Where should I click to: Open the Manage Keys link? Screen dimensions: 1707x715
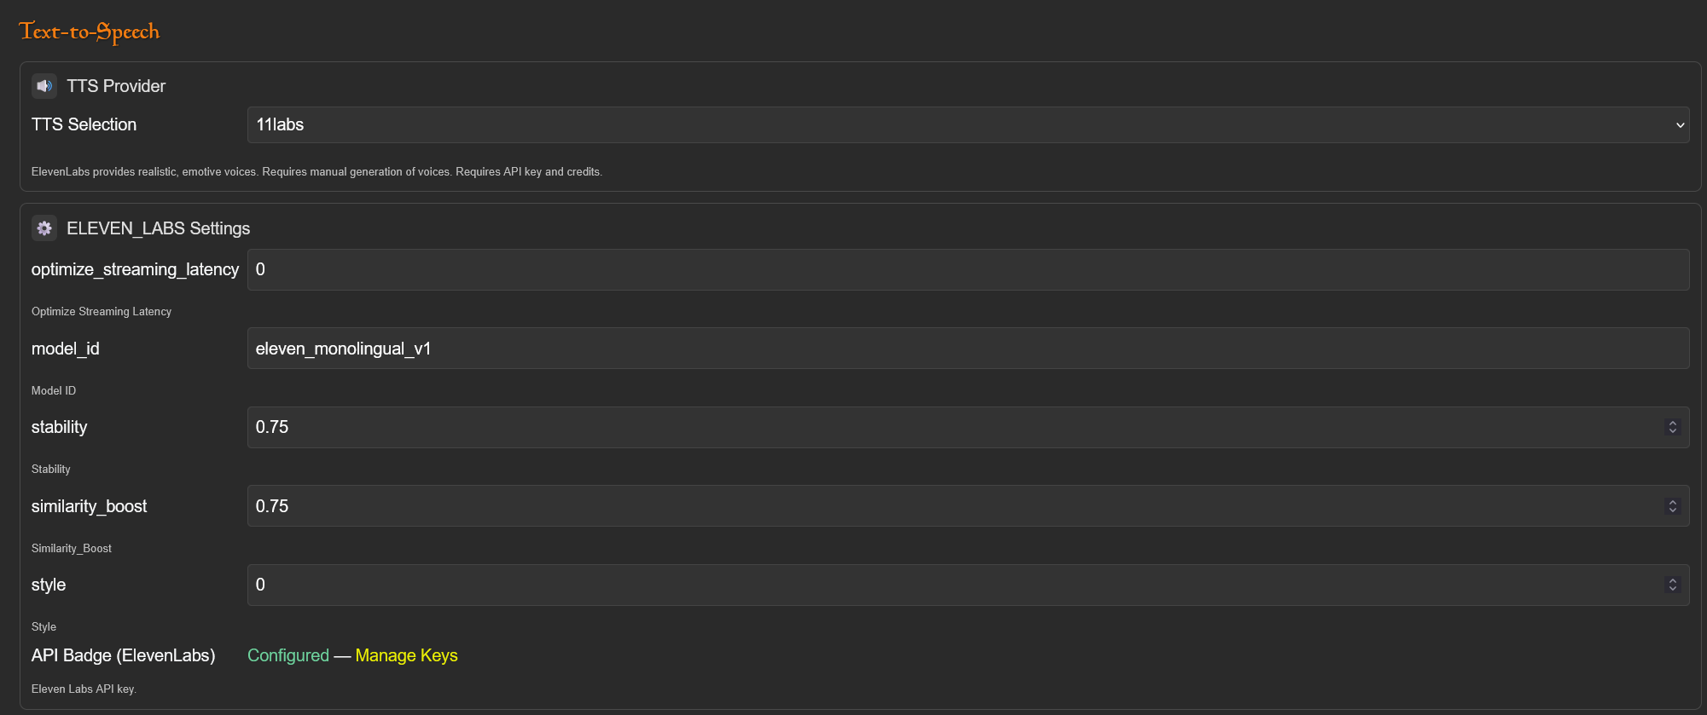coord(406,655)
